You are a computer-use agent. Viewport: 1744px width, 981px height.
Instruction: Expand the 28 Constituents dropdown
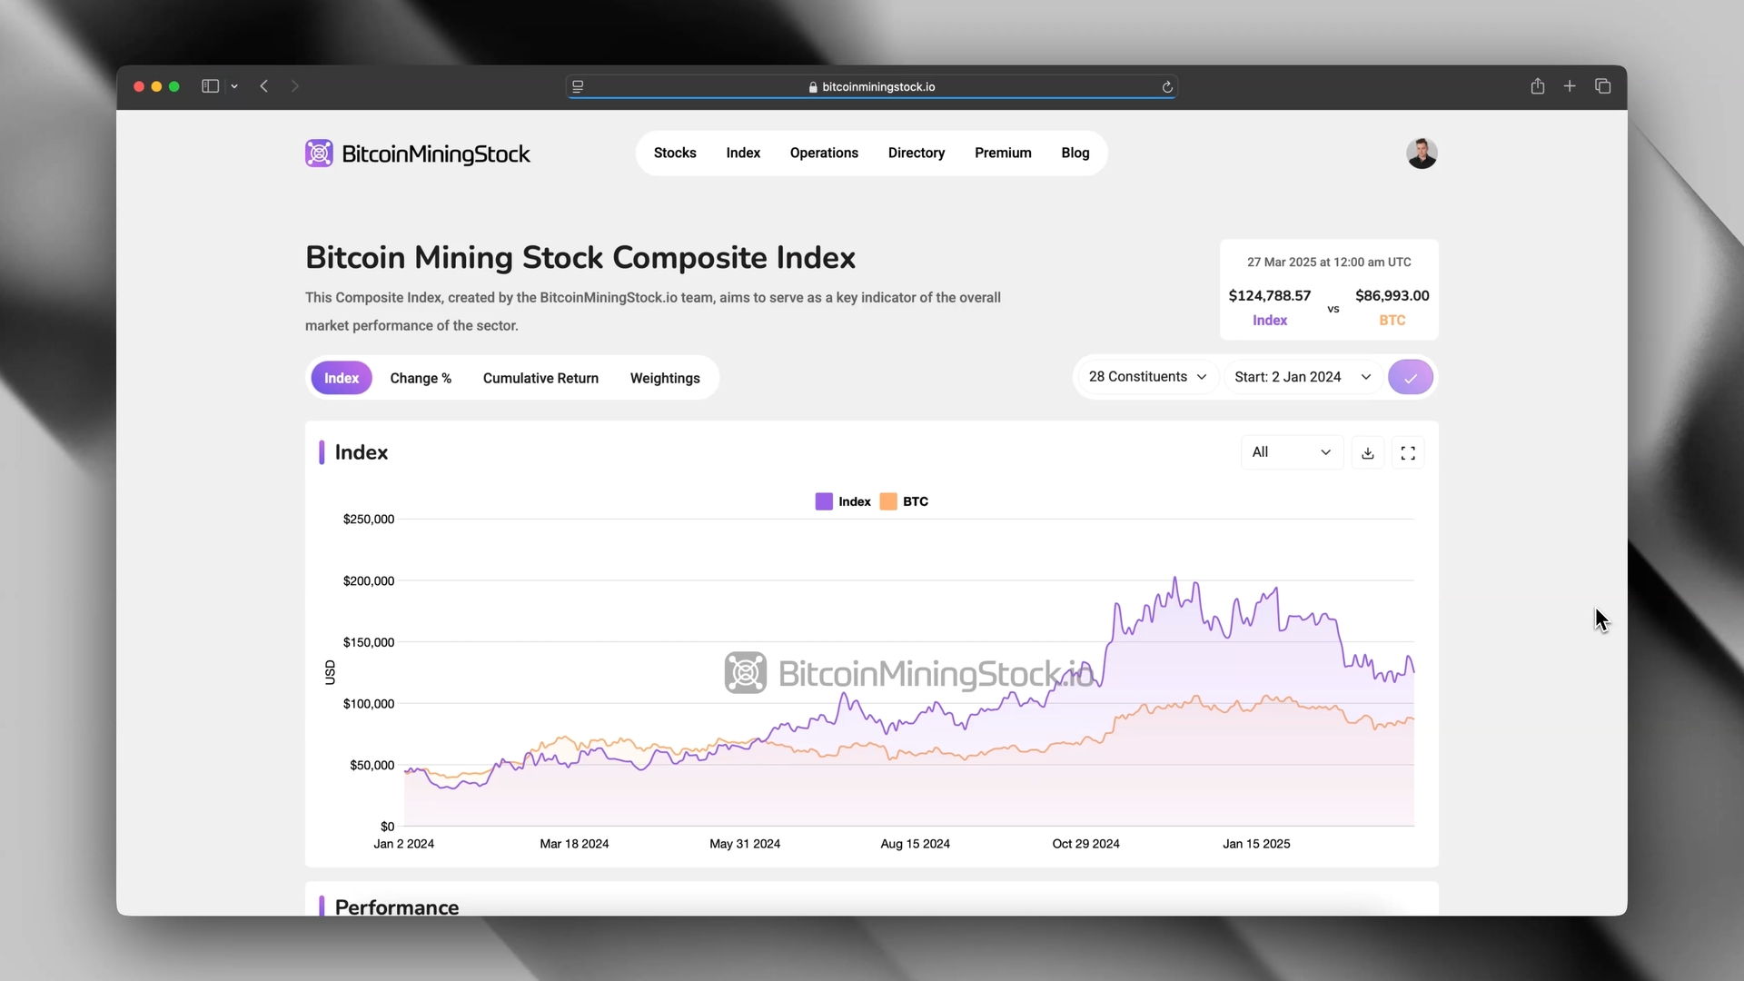pyautogui.click(x=1147, y=377)
